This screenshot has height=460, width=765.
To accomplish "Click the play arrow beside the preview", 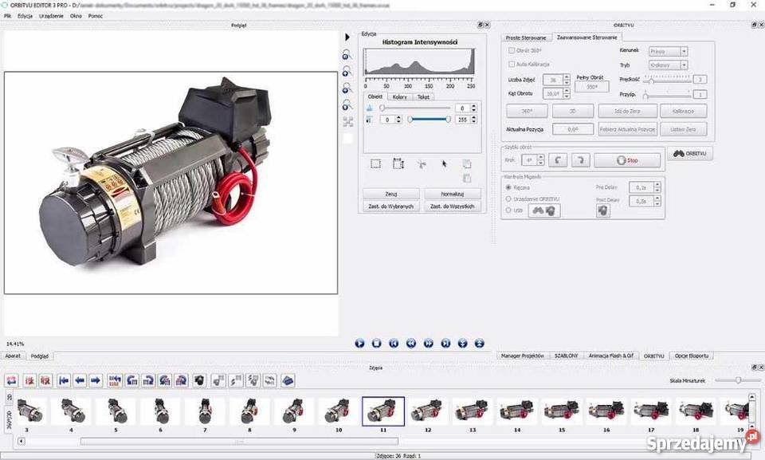I will click(347, 37).
